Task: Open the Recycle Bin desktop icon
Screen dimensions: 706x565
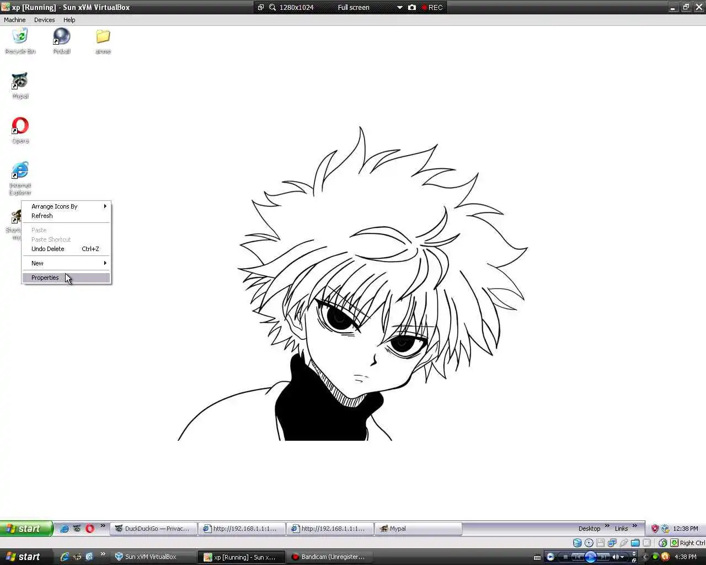Action: [20, 41]
